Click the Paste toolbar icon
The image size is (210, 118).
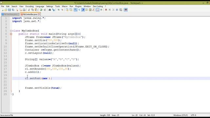point(36,10)
